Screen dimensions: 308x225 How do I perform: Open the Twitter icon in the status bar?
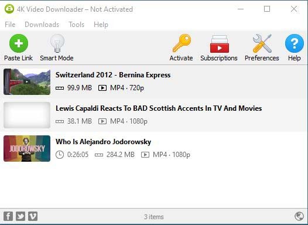20,216
